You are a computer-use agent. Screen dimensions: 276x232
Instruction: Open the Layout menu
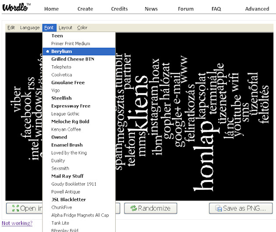[x=65, y=28]
